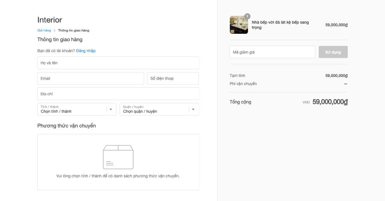Click product name Nhà bếp với đá lát

(x=280, y=25)
